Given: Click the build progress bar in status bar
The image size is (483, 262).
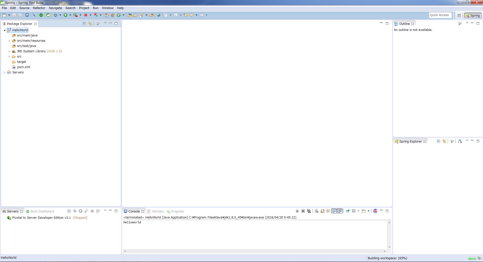Looking at the screenshot, I should tap(472, 258).
